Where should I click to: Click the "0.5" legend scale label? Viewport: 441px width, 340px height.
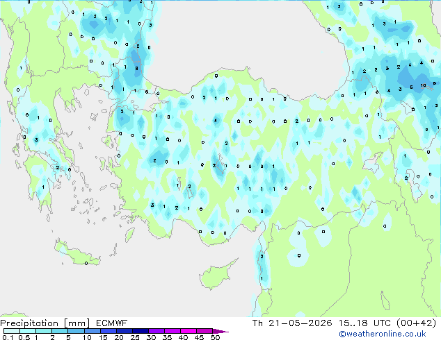pos(24,337)
